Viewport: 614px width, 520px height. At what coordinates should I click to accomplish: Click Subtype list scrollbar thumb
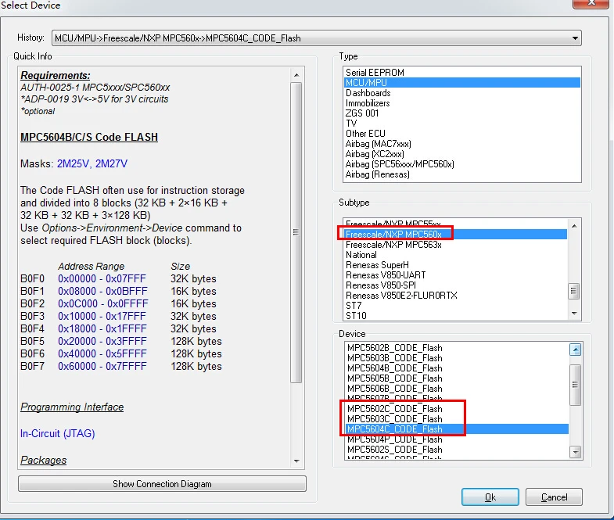[574, 291]
